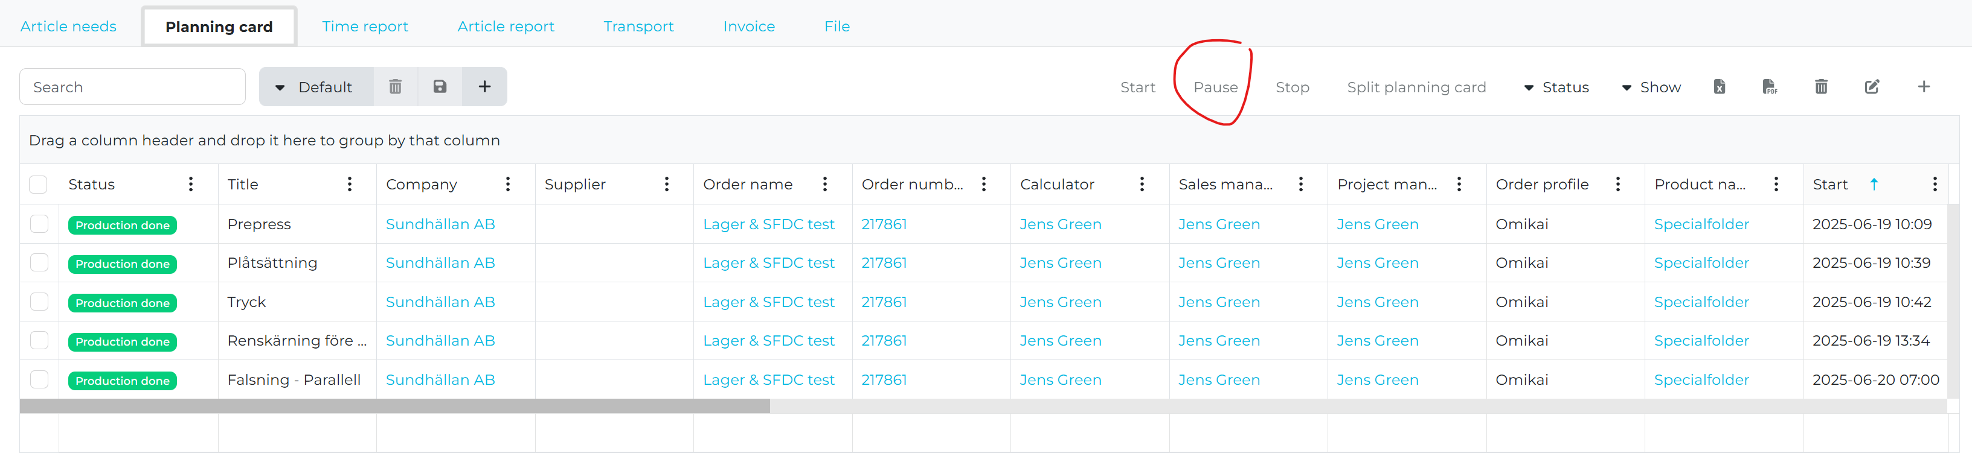Expand the Status dropdown in toolbar
Screen dimensions: 1972x459
(x=1556, y=87)
